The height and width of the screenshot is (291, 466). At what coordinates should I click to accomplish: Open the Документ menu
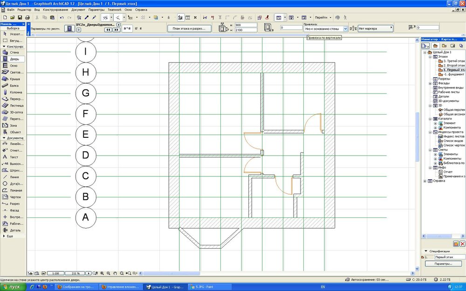(x=78, y=10)
